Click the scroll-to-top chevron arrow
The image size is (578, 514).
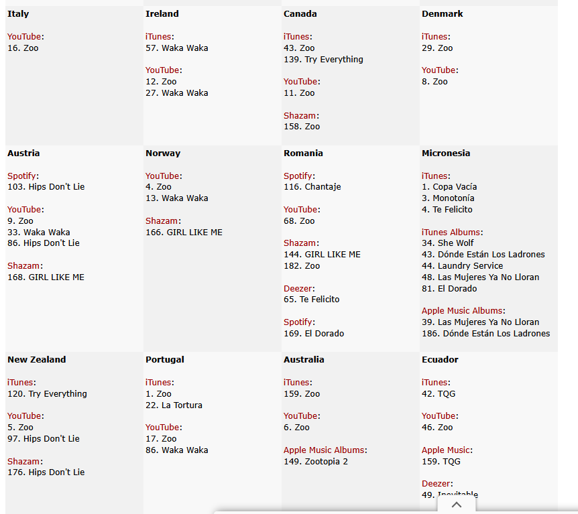457,505
